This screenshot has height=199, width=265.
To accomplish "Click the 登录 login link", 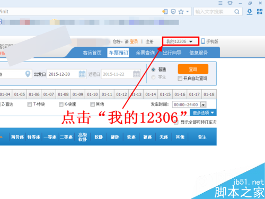I will coord(134,41).
